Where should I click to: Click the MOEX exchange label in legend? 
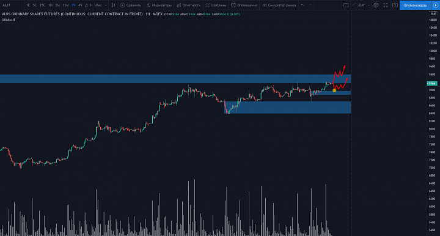tap(158, 13)
